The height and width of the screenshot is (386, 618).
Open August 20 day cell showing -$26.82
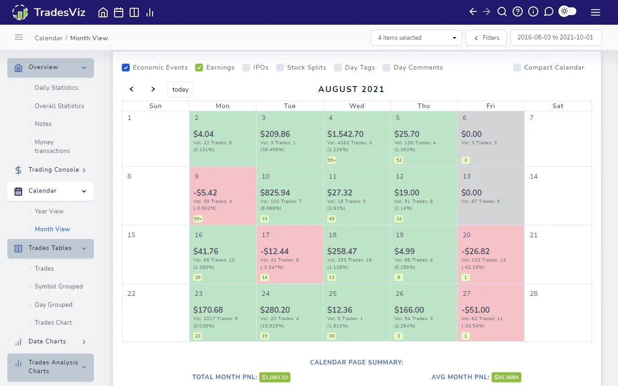(491, 254)
